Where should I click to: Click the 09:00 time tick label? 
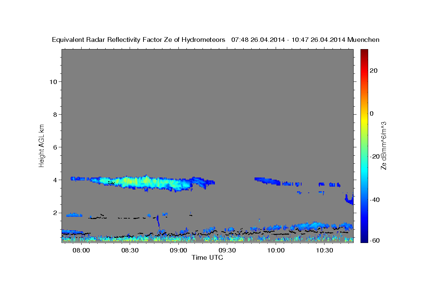(x=178, y=251)
